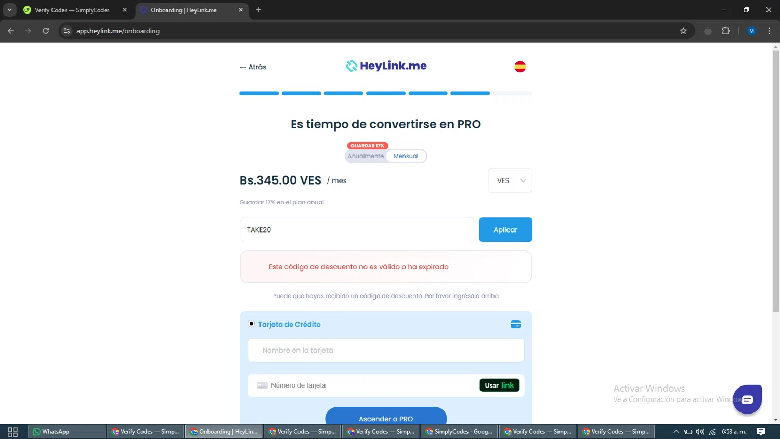Select the Mensual billing option
This screenshot has width=780, height=439.
point(406,156)
